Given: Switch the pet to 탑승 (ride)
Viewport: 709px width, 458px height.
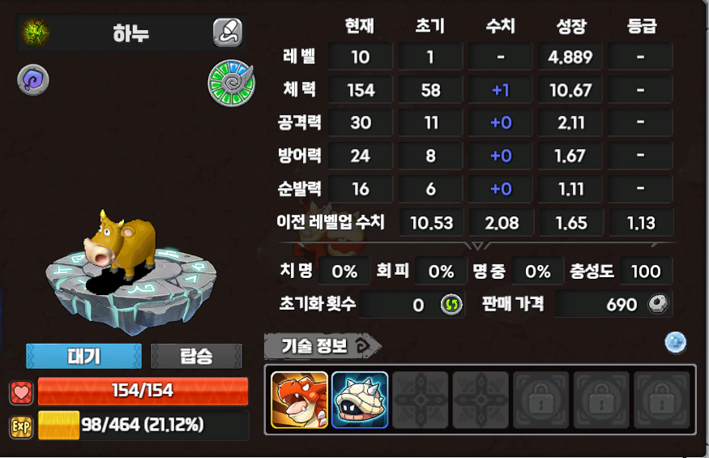Looking at the screenshot, I should (196, 356).
